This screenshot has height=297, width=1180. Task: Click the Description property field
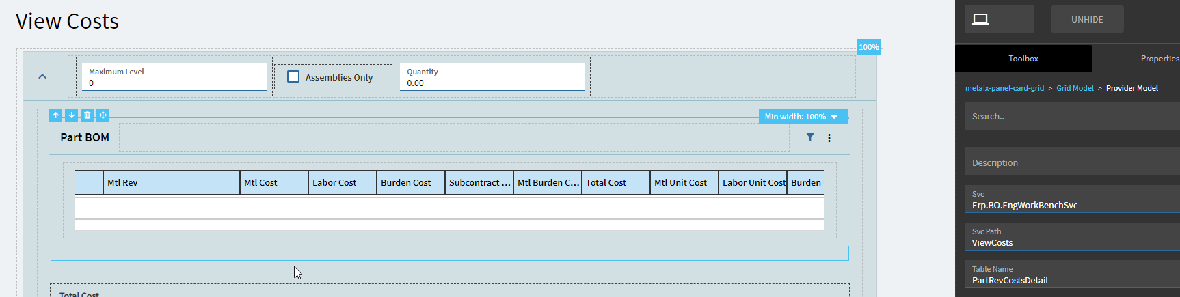[x=1072, y=162]
